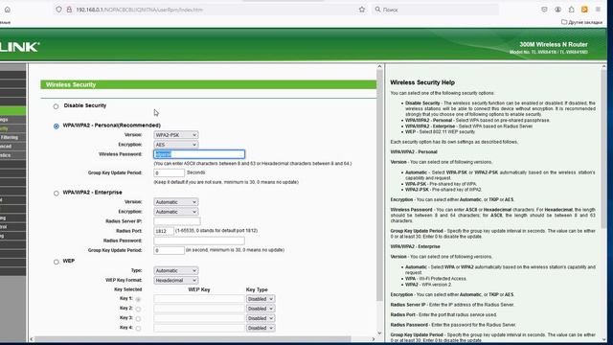Open the WEP Type Automatic dropdown

176,270
